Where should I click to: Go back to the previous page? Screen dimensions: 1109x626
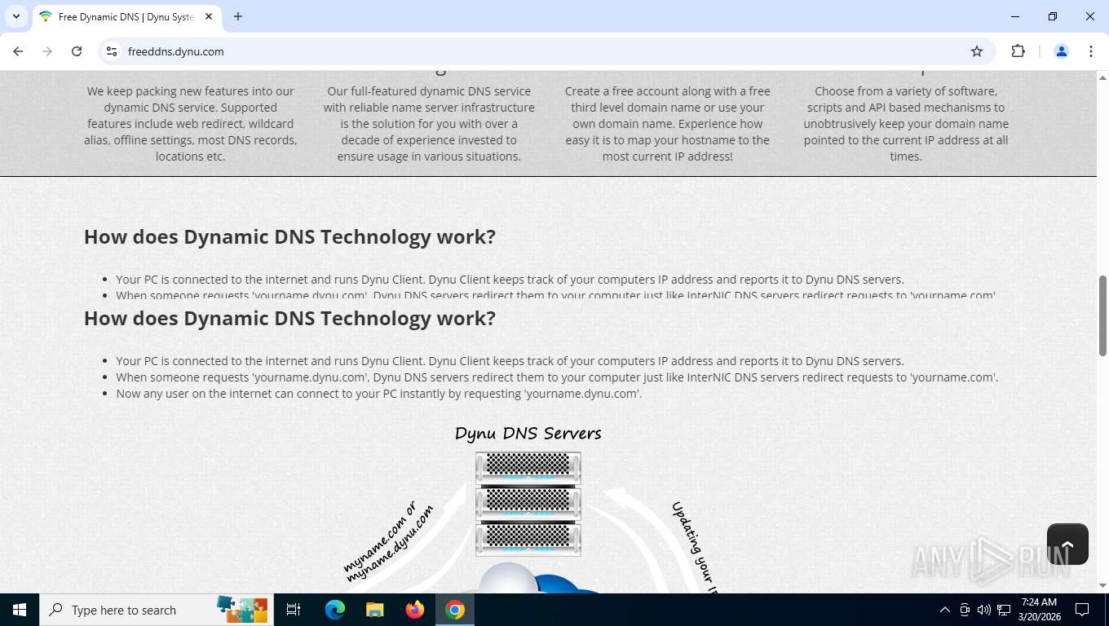18,51
